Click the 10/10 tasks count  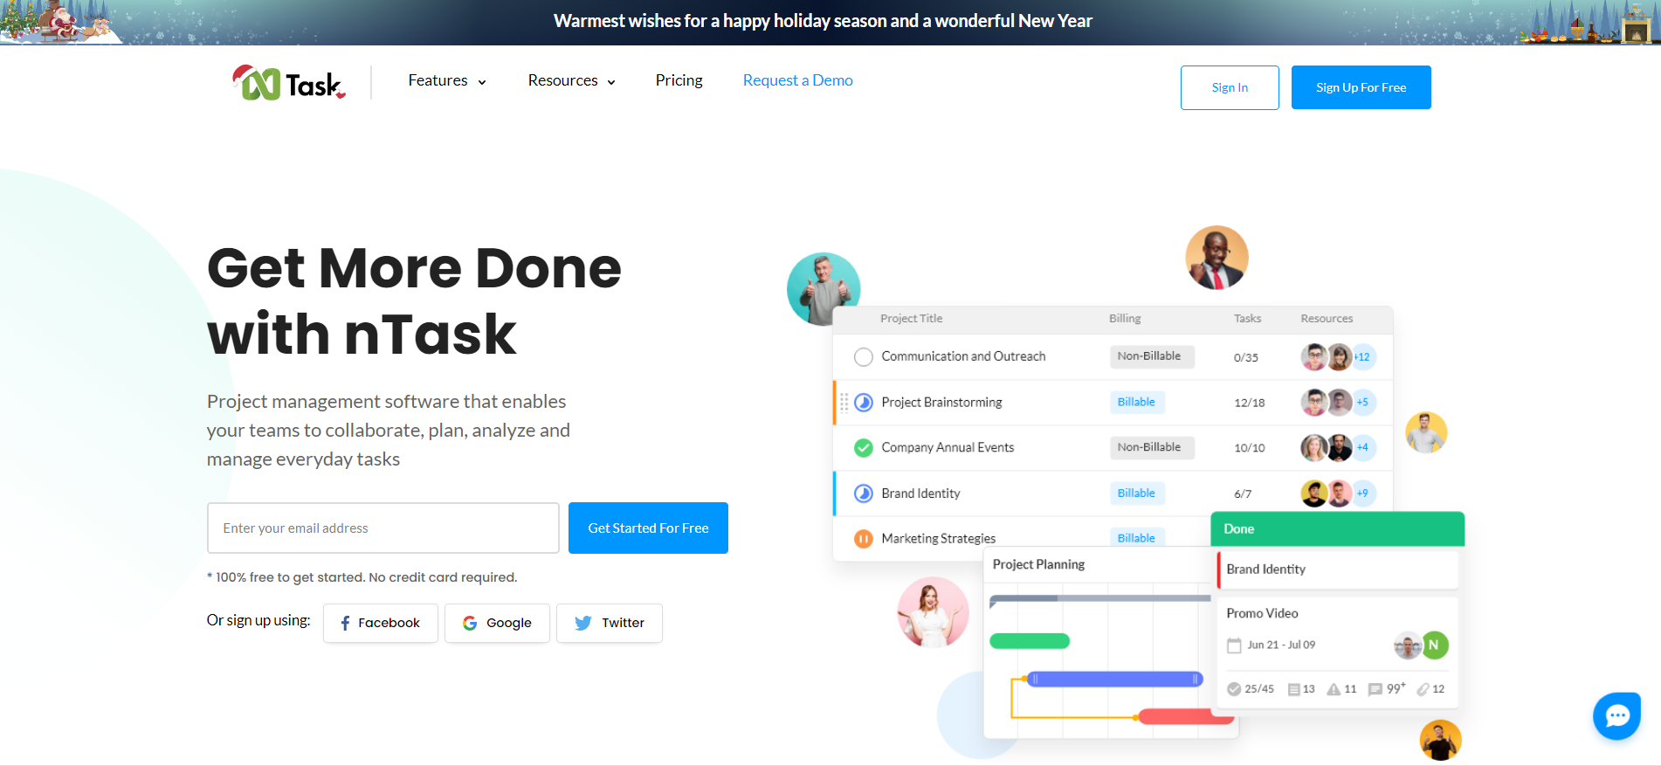[x=1249, y=448]
